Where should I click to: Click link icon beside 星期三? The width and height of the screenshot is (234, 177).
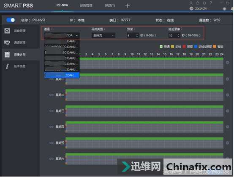click(x=52, y=111)
